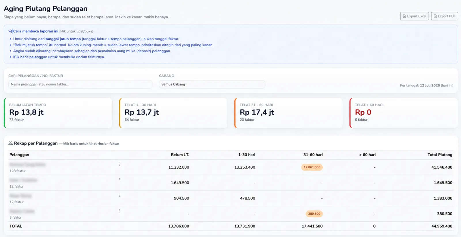Select the Belum Jatuh Tempo summary card
The height and width of the screenshot is (237, 461).
(x=58, y=113)
